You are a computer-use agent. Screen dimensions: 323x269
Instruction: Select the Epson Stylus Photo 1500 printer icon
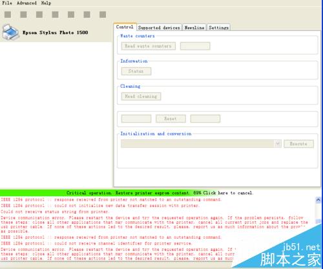pos(11,32)
